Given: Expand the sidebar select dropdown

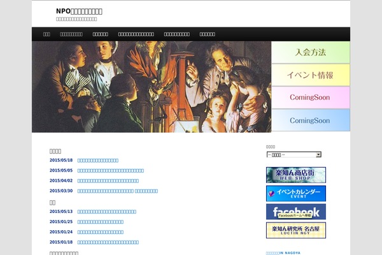Looking at the screenshot, I should [294, 155].
